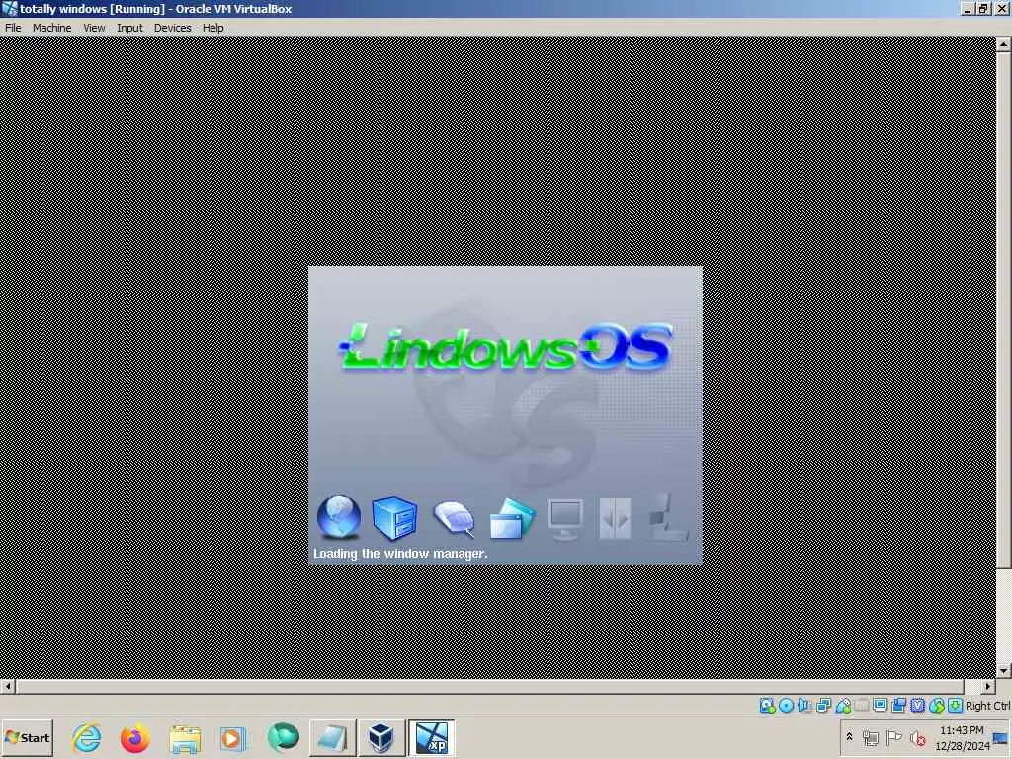This screenshot has width=1012, height=759.
Task: Click the Show Desktop button
Action: pyautogui.click(x=1002, y=737)
